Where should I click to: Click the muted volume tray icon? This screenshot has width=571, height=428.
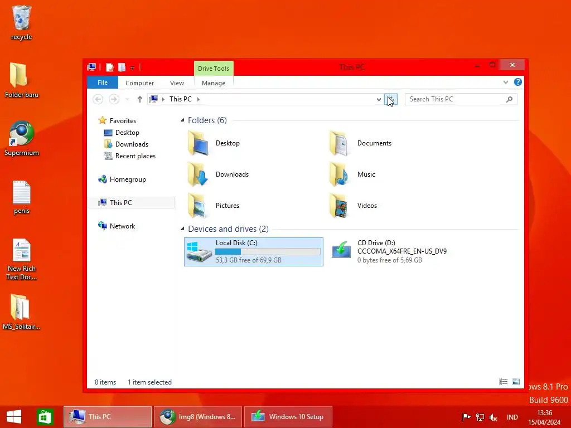point(493,417)
